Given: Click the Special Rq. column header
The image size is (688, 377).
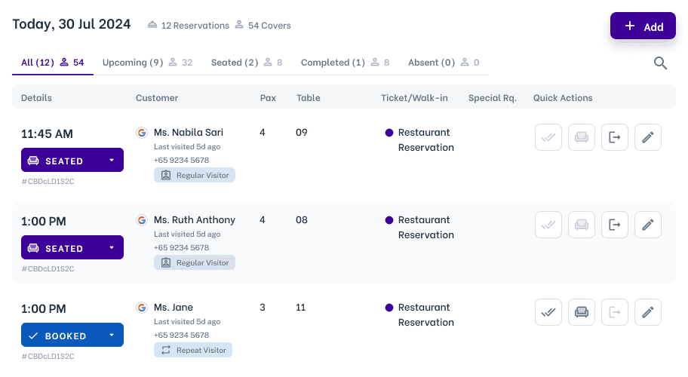Looking at the screenshot, I should pos(493,98).
